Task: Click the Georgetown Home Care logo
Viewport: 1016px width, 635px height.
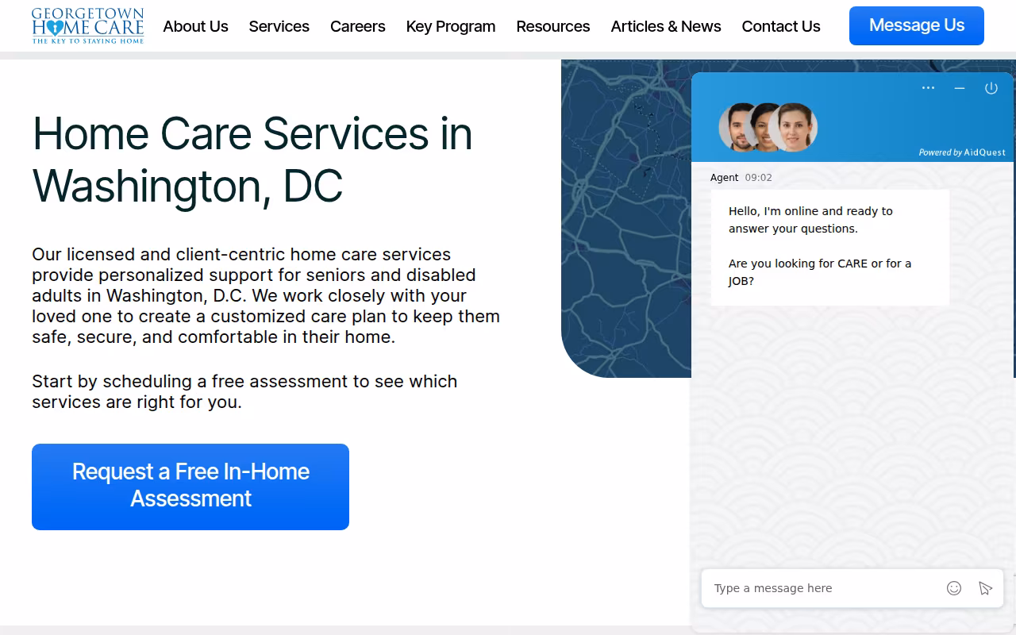Action: (88, 25)
